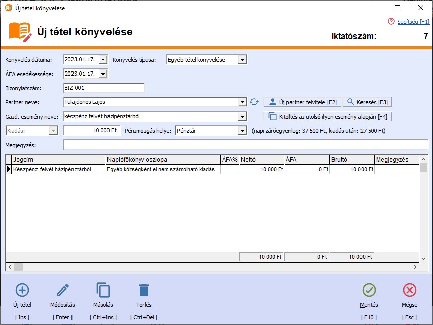Image resolution: width=433 pixels, height=325 pixels.
Task: Click the Megjegyzés input field
Action: point(152,145)
